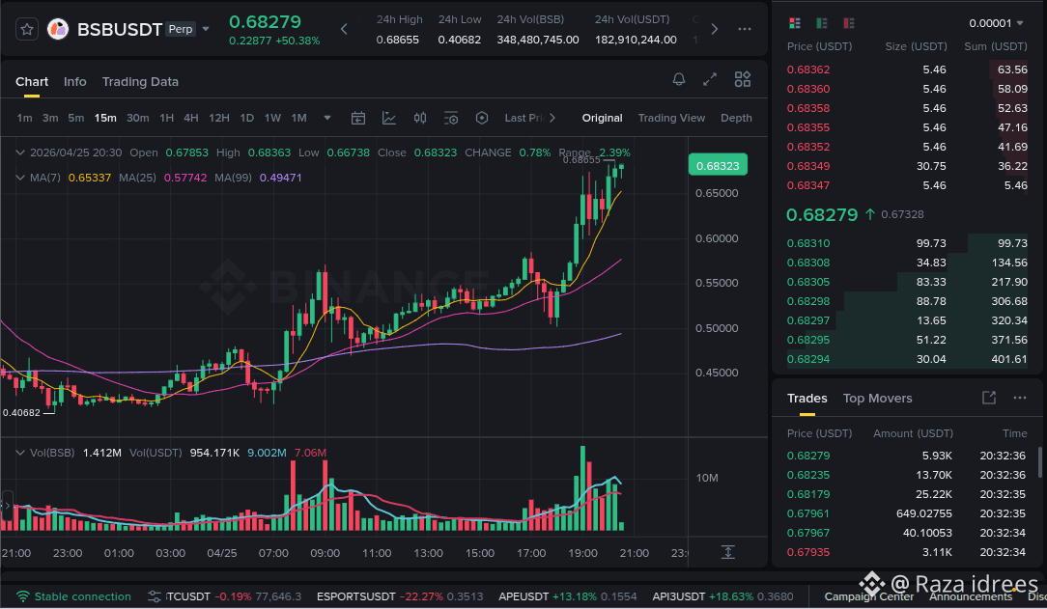1047x609 pixels.
Task: Switch to Depth chart view
Action: coord(736,118)
